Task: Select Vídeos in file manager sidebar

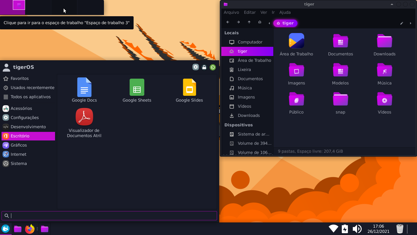Action: 247,106
